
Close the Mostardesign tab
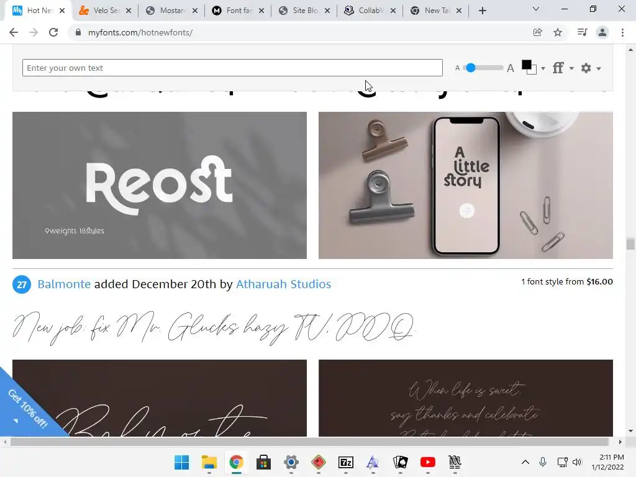(195, 11)
